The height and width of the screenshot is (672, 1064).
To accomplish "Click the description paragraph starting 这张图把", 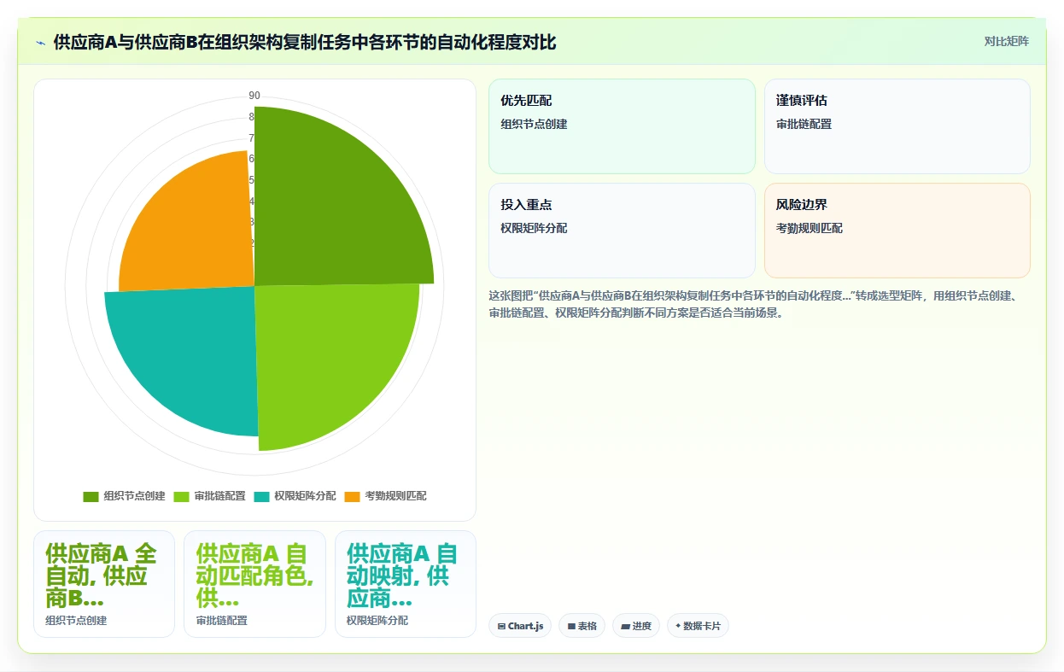I will [x=759, y=304].
